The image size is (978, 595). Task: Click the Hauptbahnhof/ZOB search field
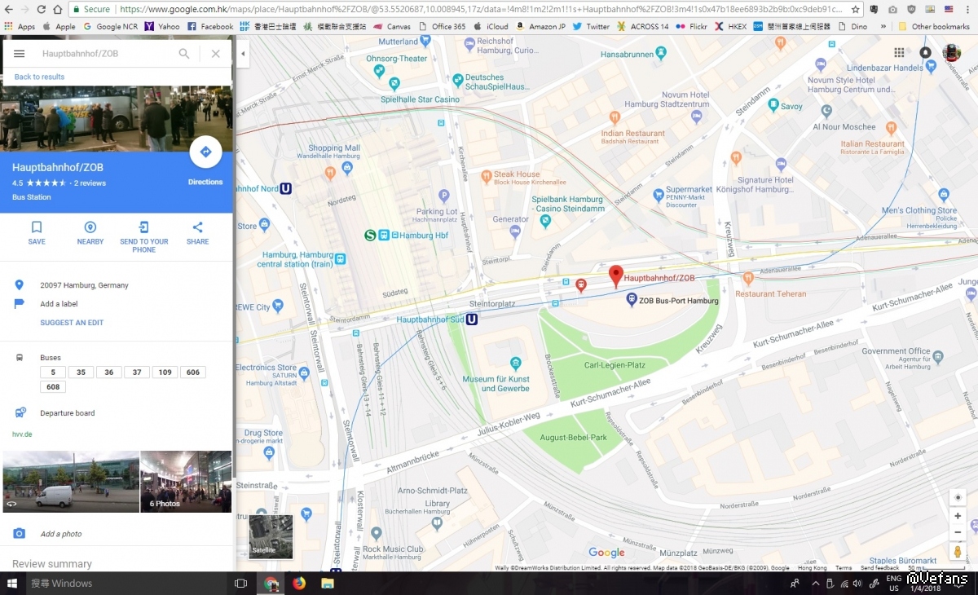pos(106,54)
